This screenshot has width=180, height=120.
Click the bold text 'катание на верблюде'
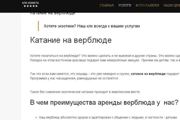tap(148, 74)
